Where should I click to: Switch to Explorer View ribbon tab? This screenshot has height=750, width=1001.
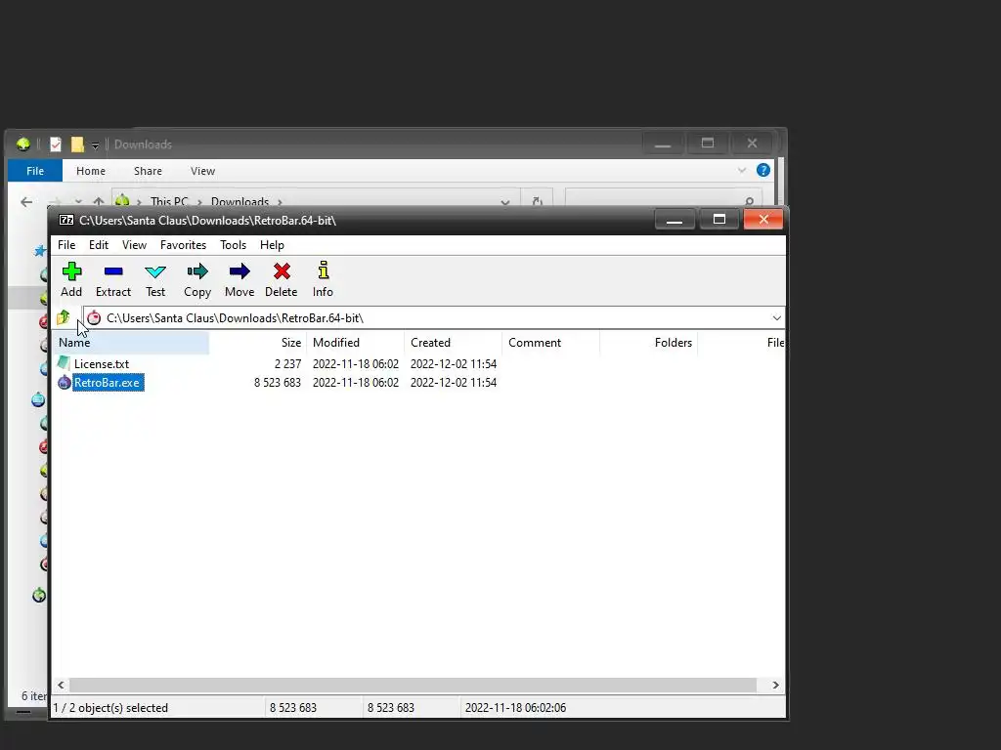202,171
